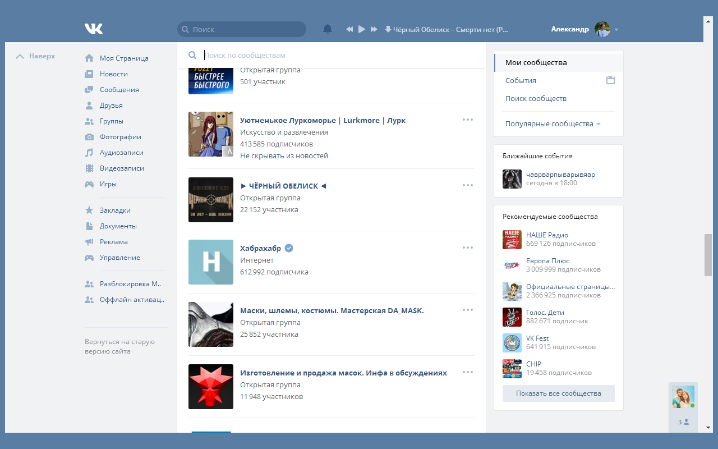Click Хабрахабр verified checkmark badge
Screen dimensions: 718x449
point(289,248)
